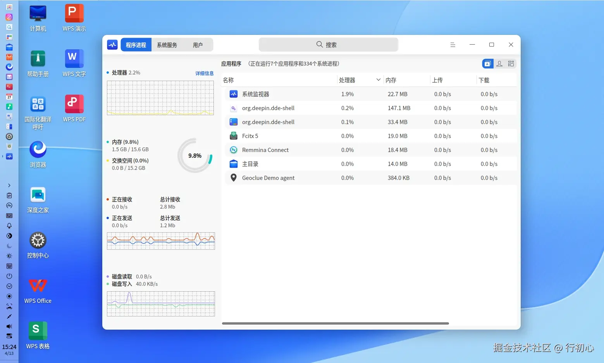The height and width of the screenshot is (363, 604).
Task: Open 帮助手册 desktop icon
Action: pyautogui.click(x=38, y=64)
